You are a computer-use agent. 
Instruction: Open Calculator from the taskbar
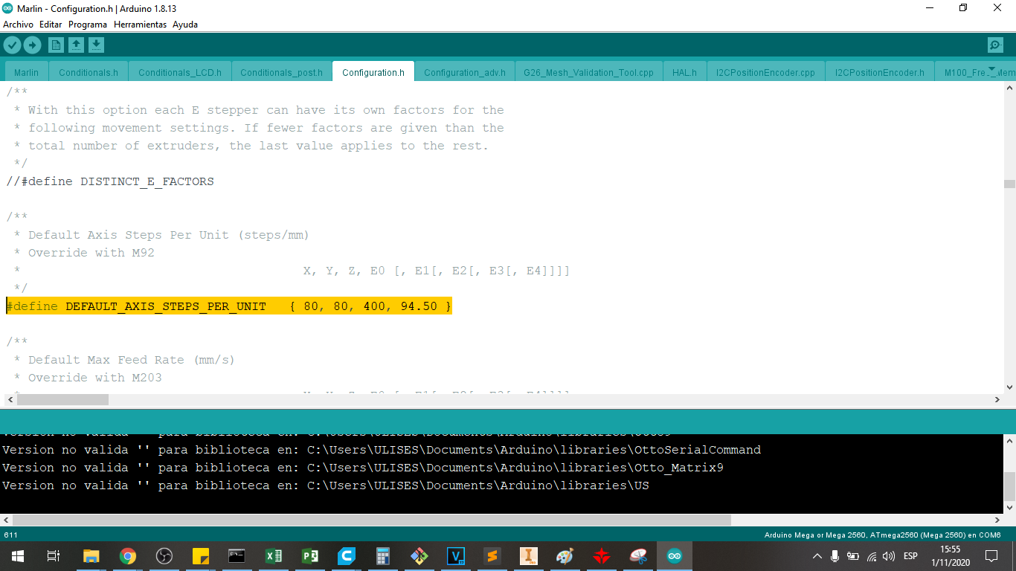click(383, 556)
